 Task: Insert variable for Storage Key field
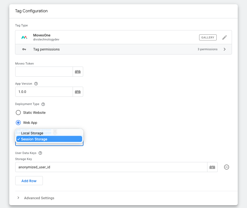212,167
